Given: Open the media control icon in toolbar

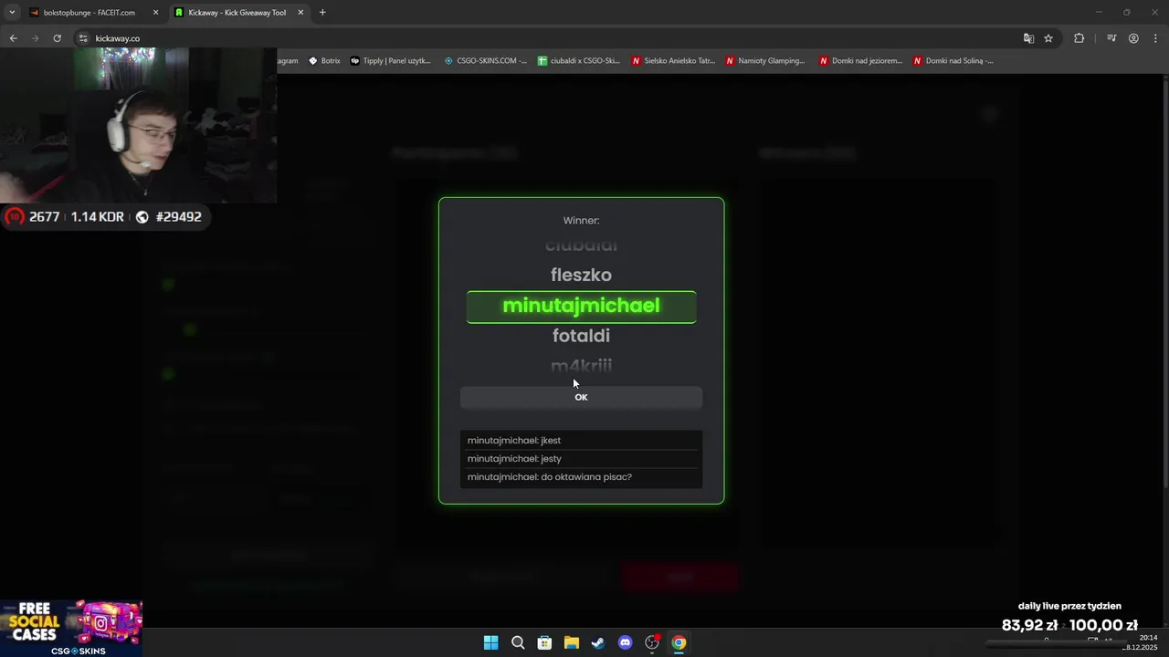Looking at the screenshot, I should tap(1111, 38).
